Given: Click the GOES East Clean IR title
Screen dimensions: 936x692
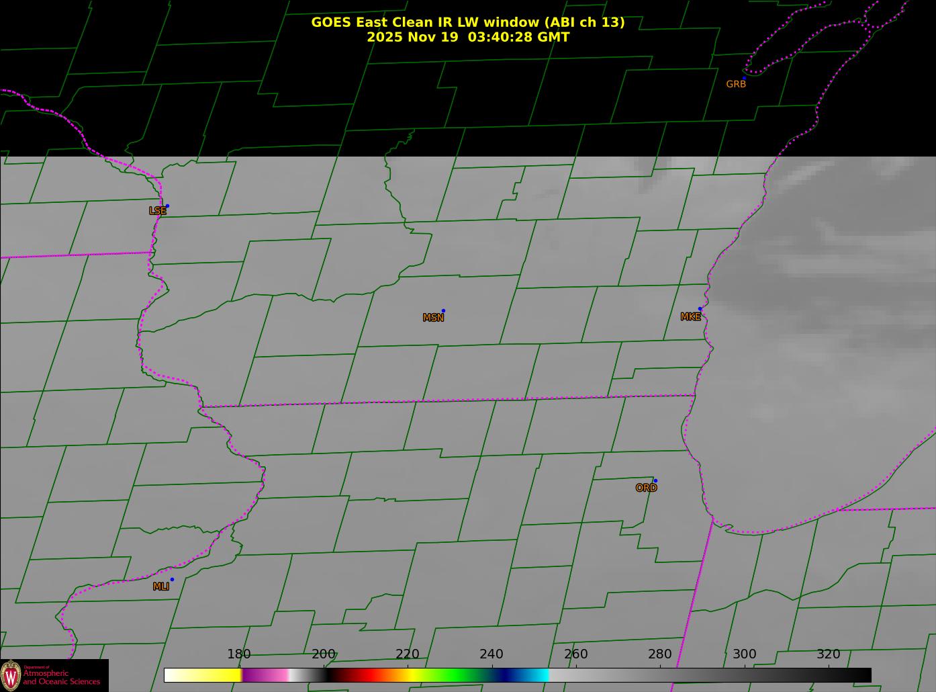Looking at the screenshot, I should point(467,22).
